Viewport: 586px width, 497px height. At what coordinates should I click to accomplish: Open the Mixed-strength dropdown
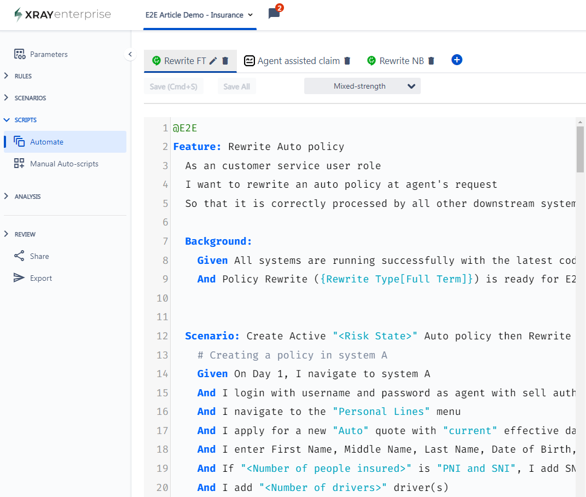coord(362,86)
